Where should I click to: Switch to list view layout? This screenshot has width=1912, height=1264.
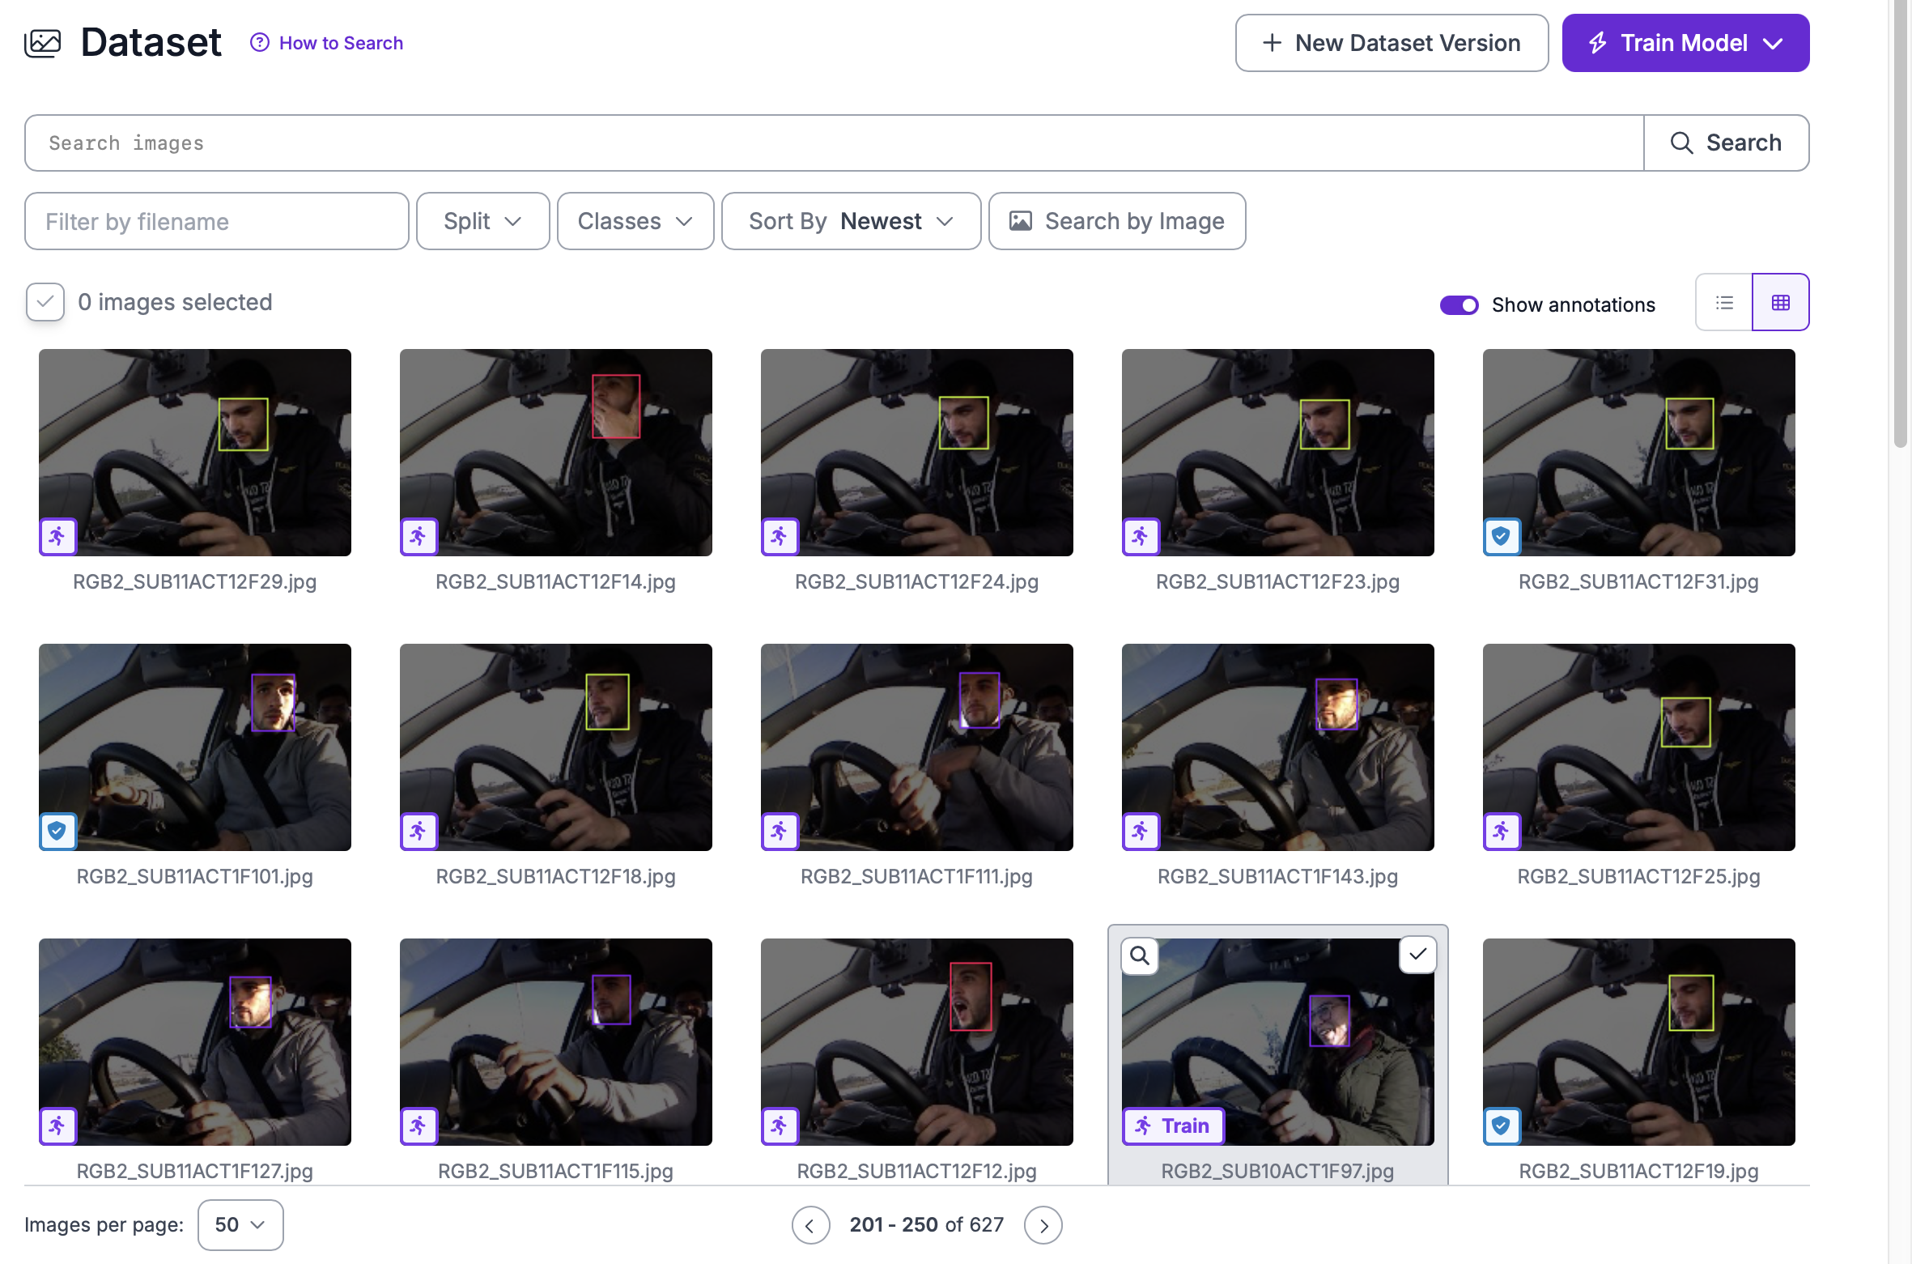[x=1723, y=302]
